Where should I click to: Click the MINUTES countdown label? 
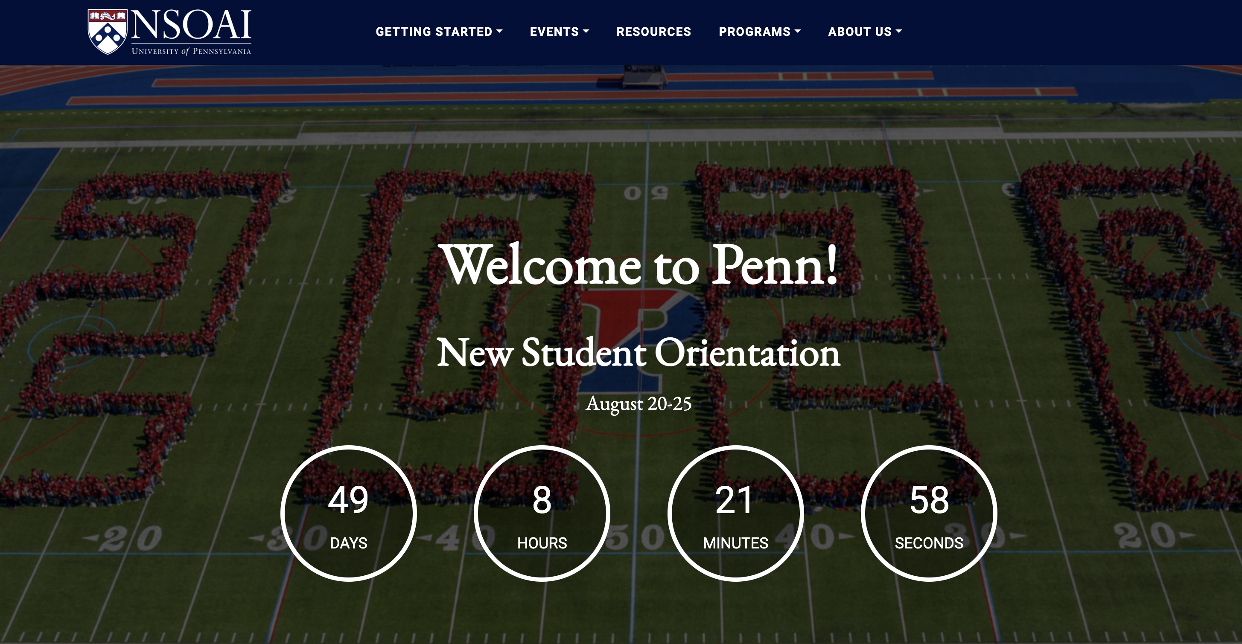[735, 543]
